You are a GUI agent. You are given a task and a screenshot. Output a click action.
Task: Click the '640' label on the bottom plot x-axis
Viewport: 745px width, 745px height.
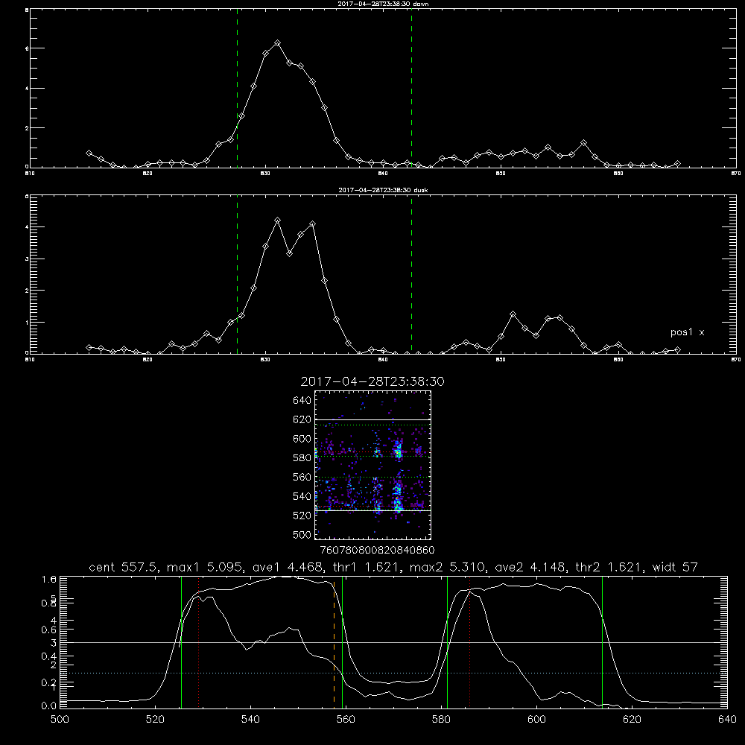[x=727, y=720]
